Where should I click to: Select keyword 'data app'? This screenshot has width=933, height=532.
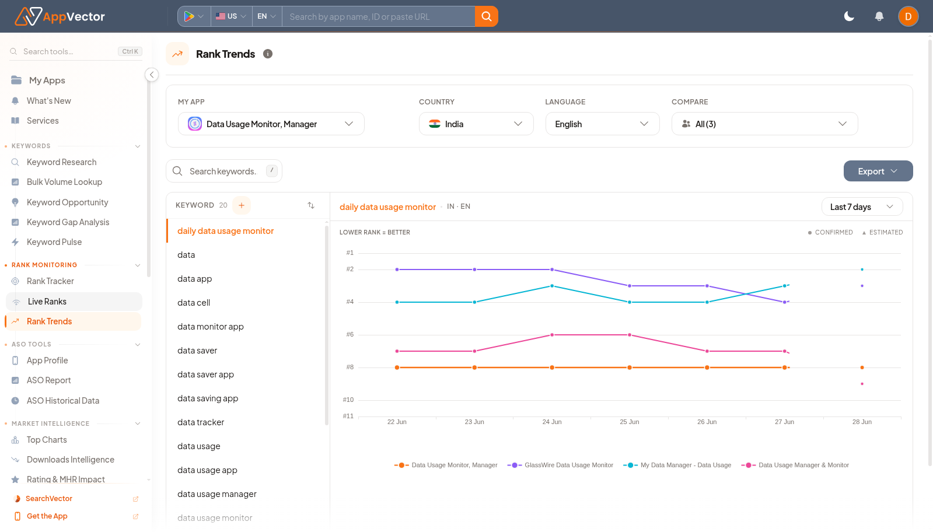click(x=246, y=279)
